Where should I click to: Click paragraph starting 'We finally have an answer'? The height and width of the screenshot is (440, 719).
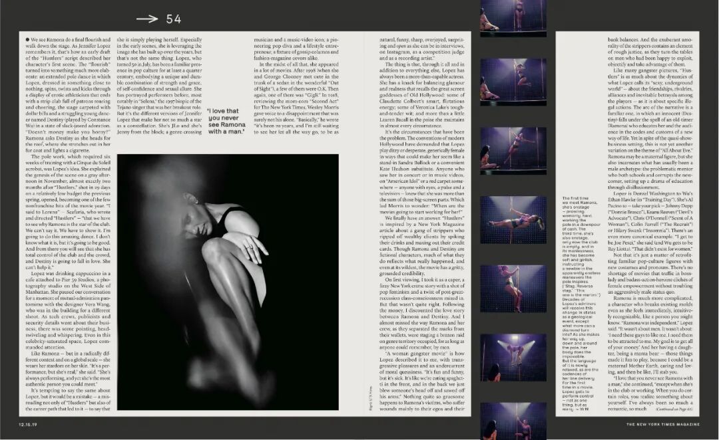(x=422, y=246)
